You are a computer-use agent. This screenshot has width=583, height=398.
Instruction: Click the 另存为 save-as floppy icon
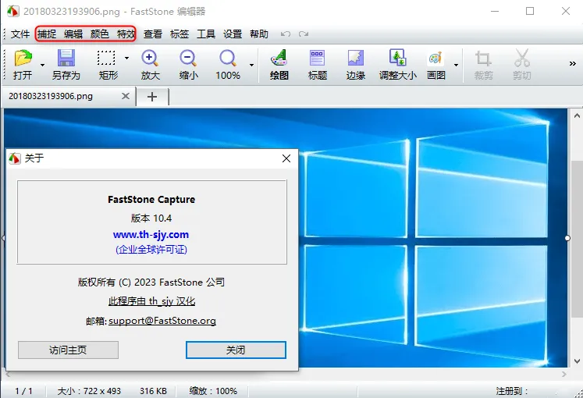(66, 59)
